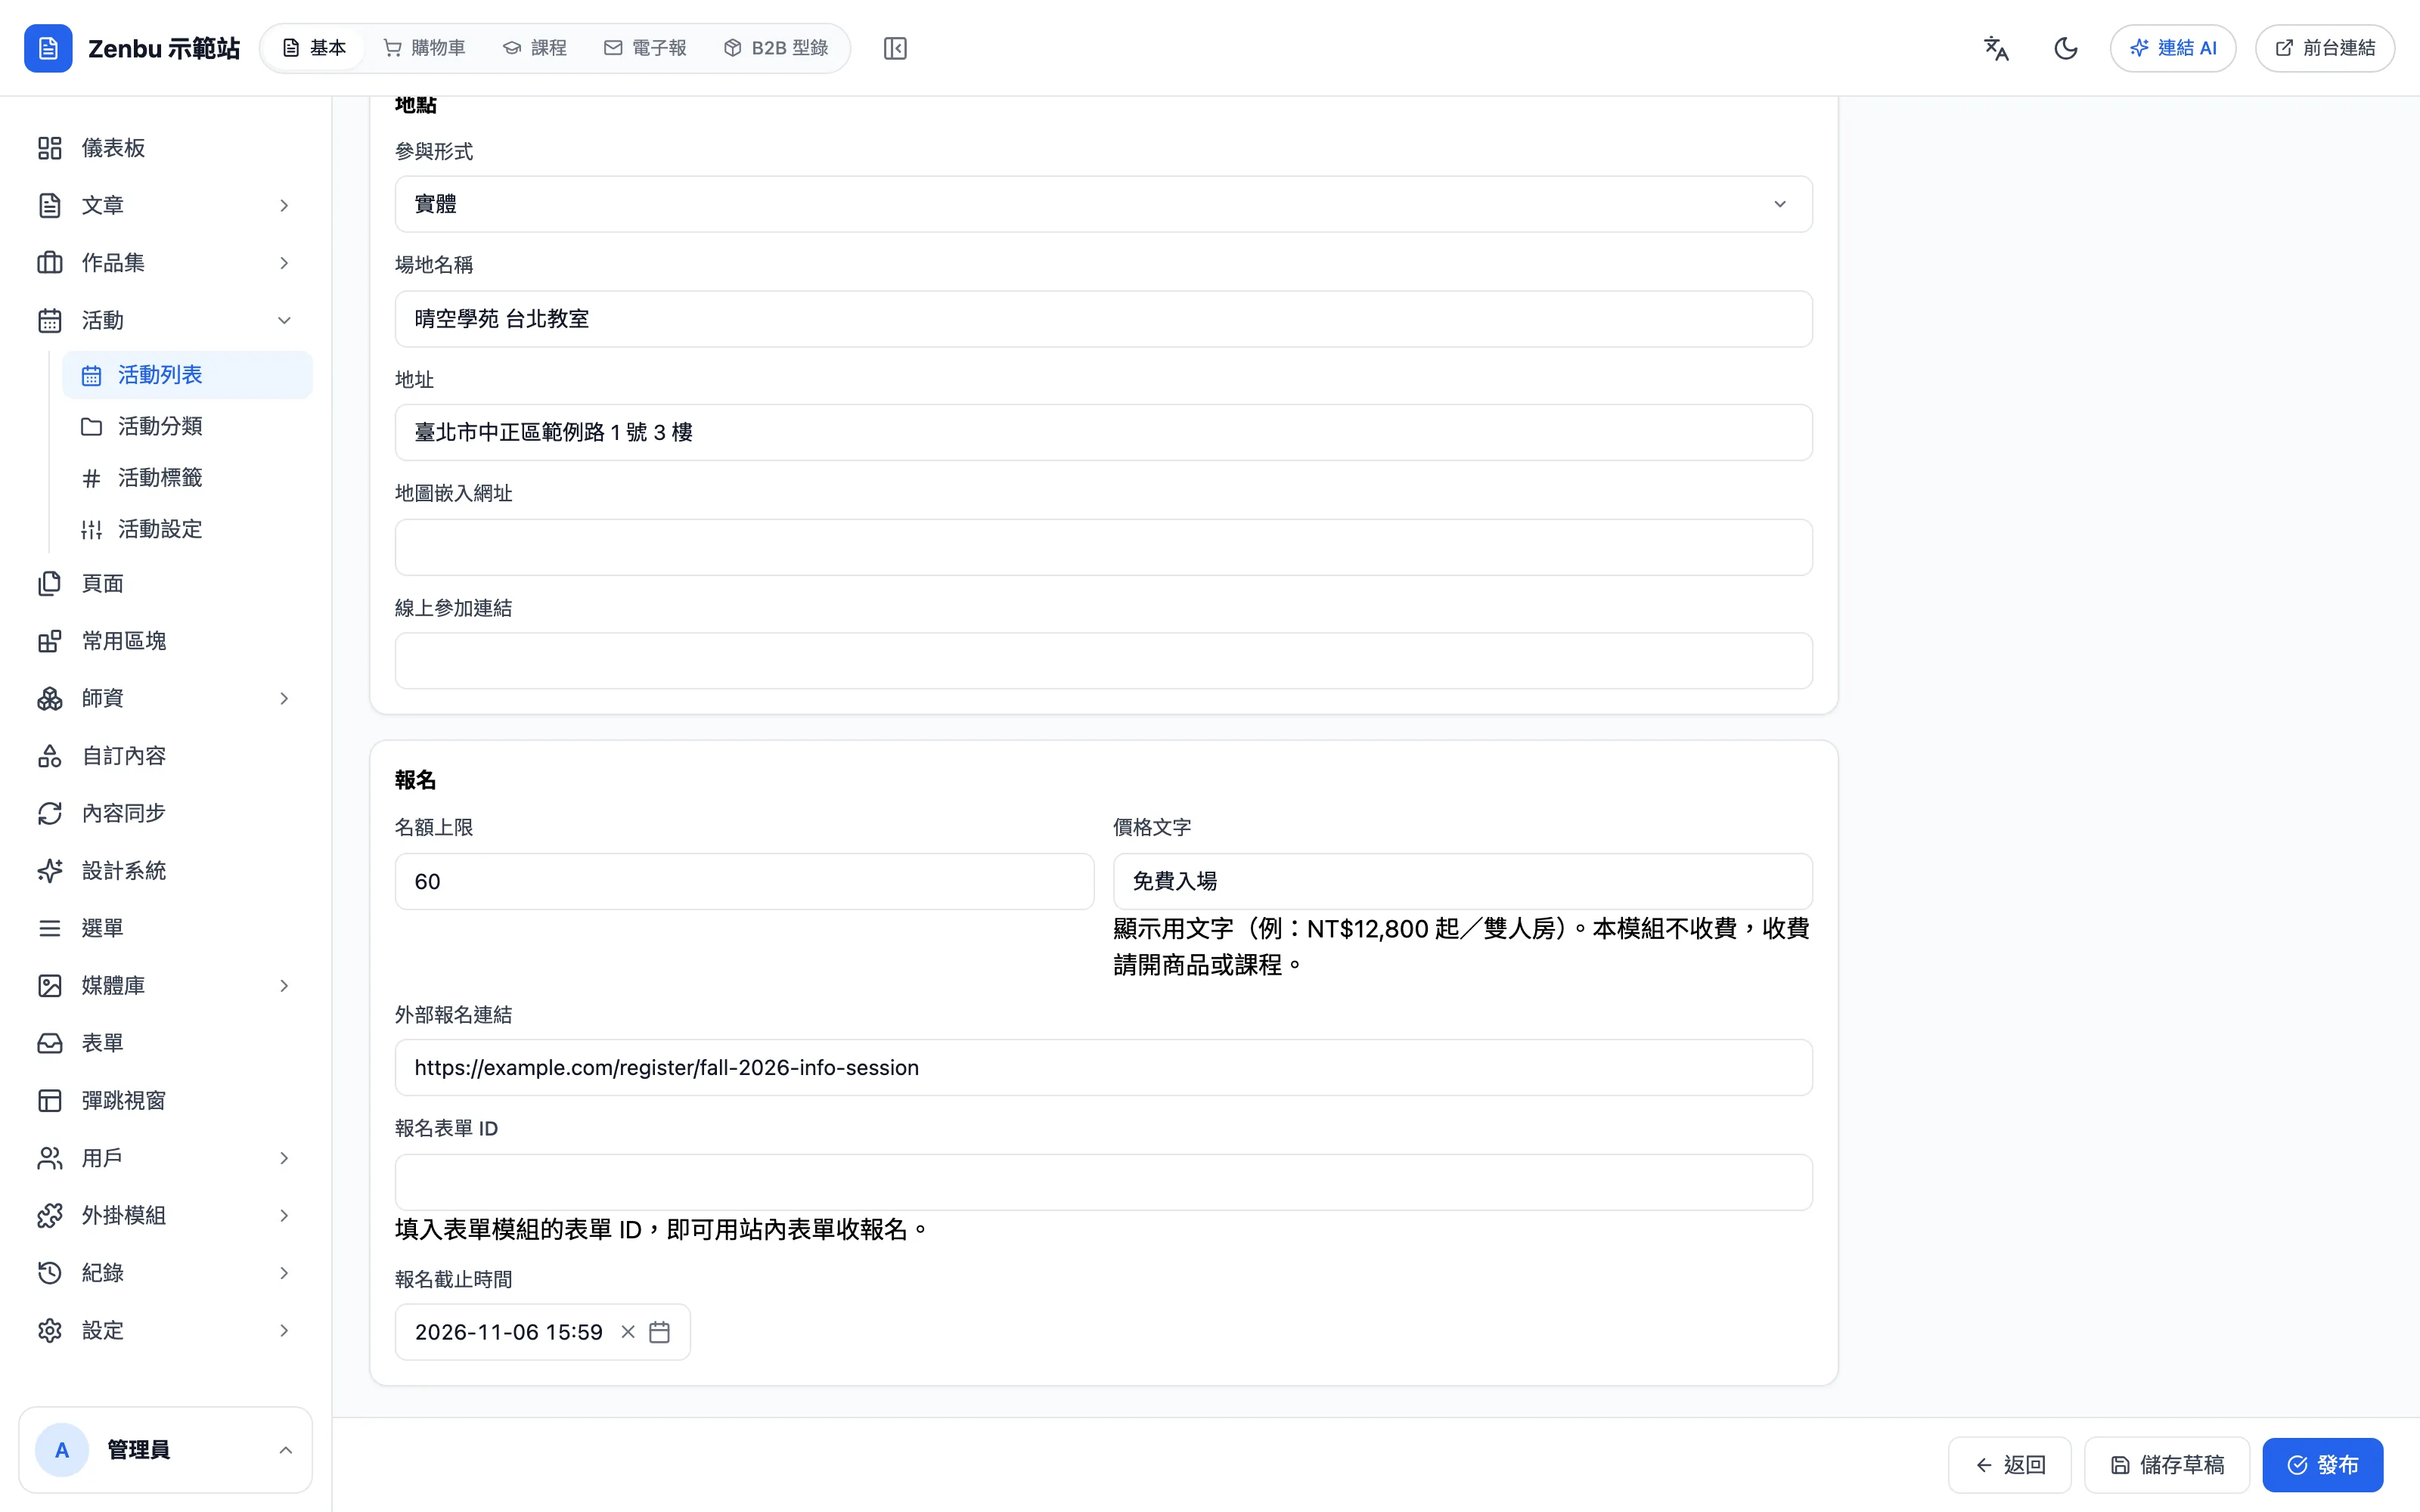Viewport: 2420px width, 1512px height.
Task: Click the 2026-11-06 15:59 date value
Action: point(508,1332)
